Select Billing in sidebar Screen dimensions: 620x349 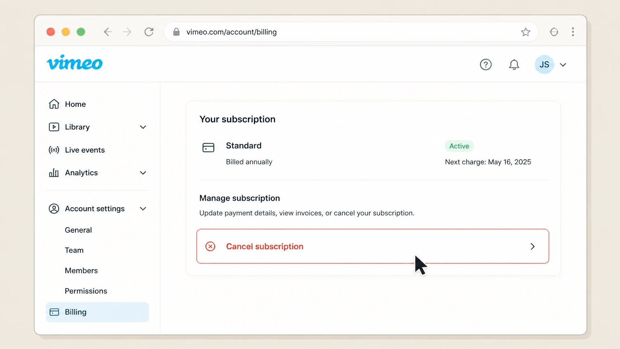pos(97,312)
